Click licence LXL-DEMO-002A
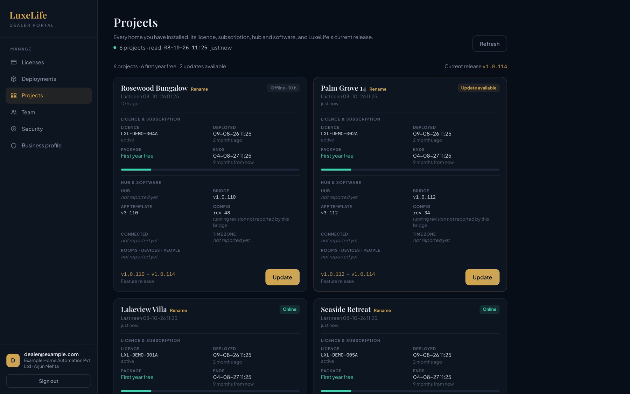 pyautogui.click(x=339, y=134)
